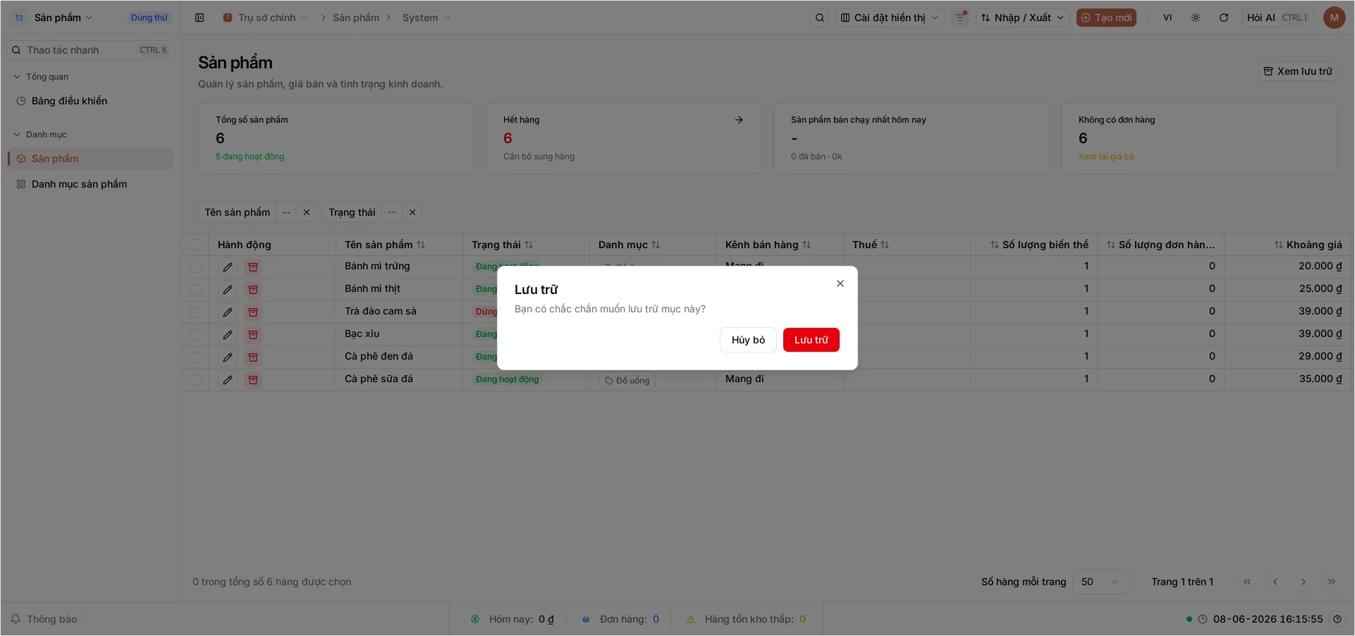Edit Trà đào cam sả with pencil icon
This screenshot has width=1355, height=636.
[x=228, y=312]
